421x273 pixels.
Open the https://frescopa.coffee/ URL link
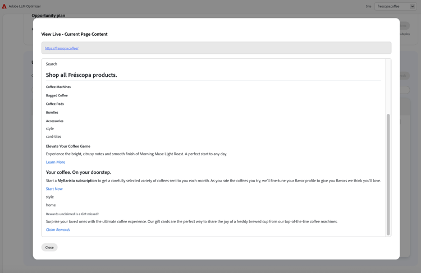tap(62, 48)
